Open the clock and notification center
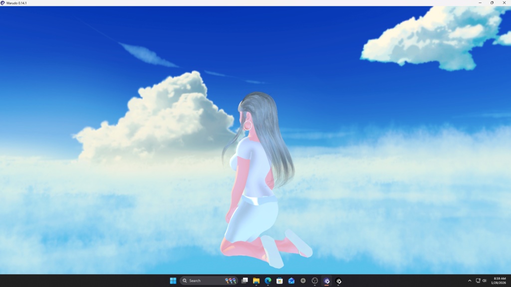The image size is (511, 287). click(498, 281)
